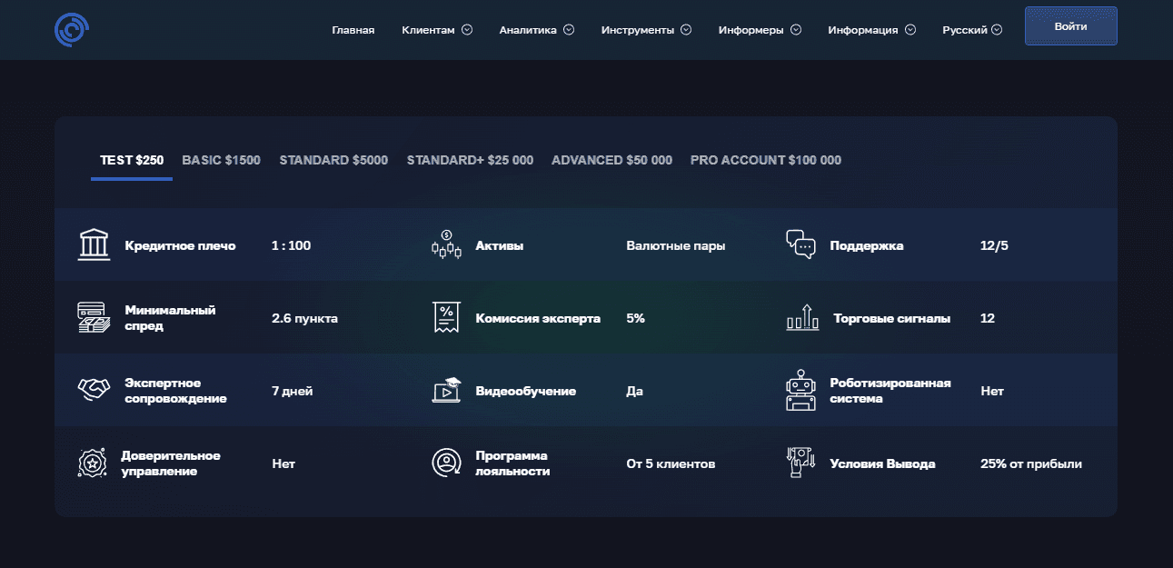Click the money stack icon for Минимальный спред

92,317
